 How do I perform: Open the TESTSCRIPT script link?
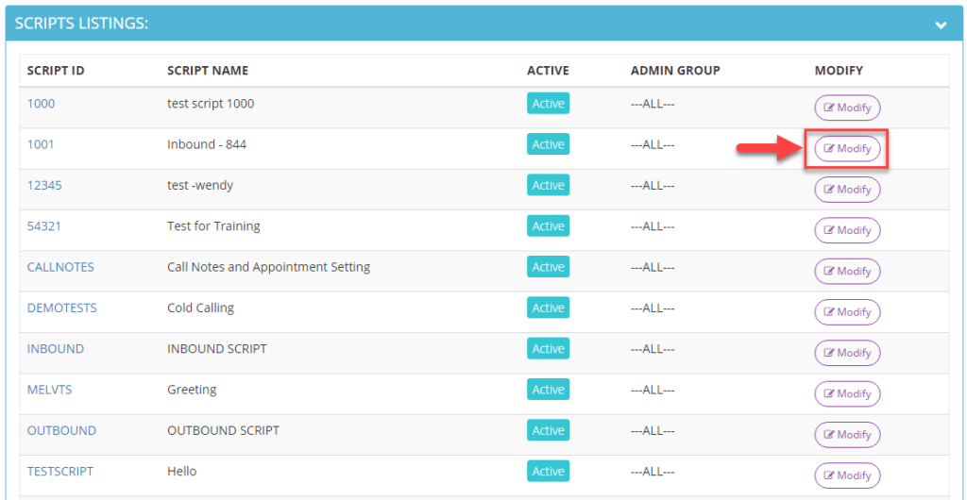60,472
